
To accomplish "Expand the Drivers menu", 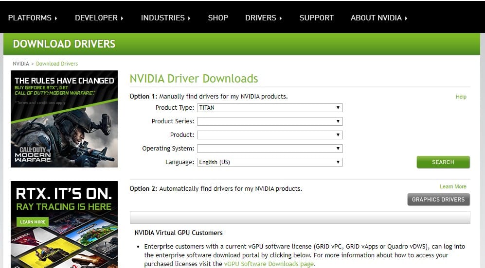I will tap(264, 18).
